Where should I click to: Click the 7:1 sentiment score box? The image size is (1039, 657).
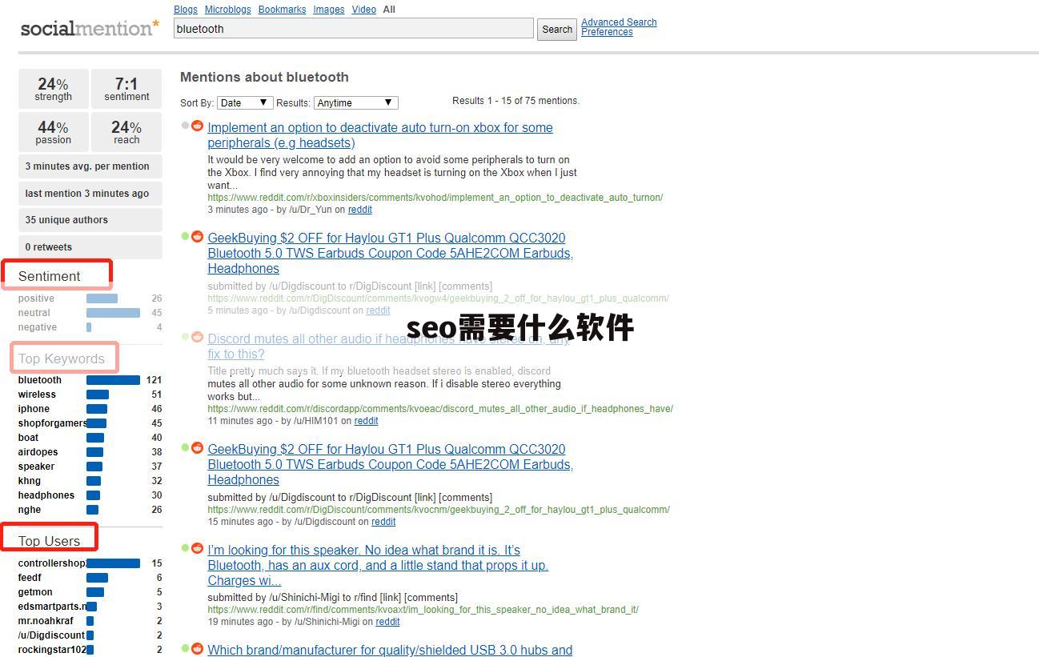click(126, 89)
